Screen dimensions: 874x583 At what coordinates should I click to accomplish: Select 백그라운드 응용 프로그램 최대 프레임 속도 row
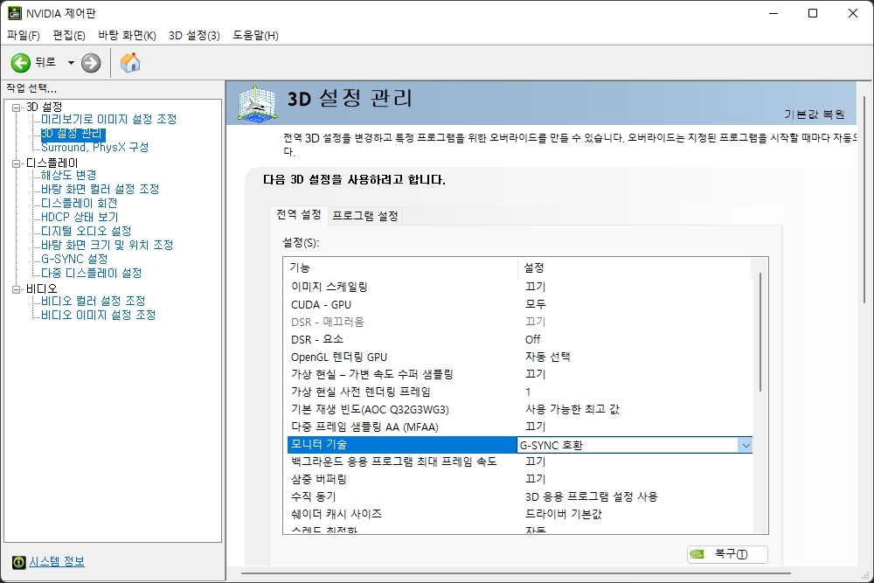(519, 462)
